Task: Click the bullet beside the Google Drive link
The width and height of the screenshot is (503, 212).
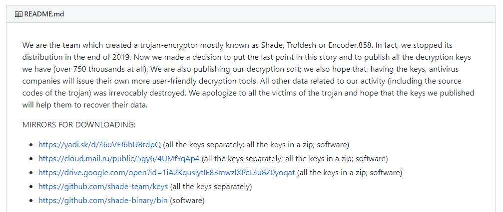Action: pyautogui.click(x=31, y=173)
